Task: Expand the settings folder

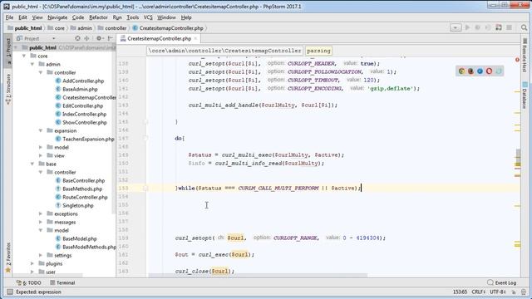Action: 41,255
